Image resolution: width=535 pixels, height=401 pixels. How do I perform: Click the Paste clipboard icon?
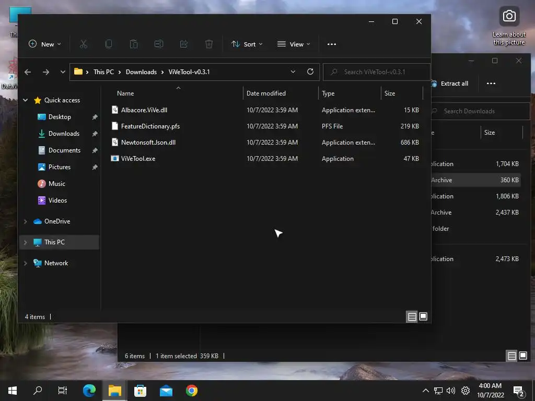[x=134, y=44]
